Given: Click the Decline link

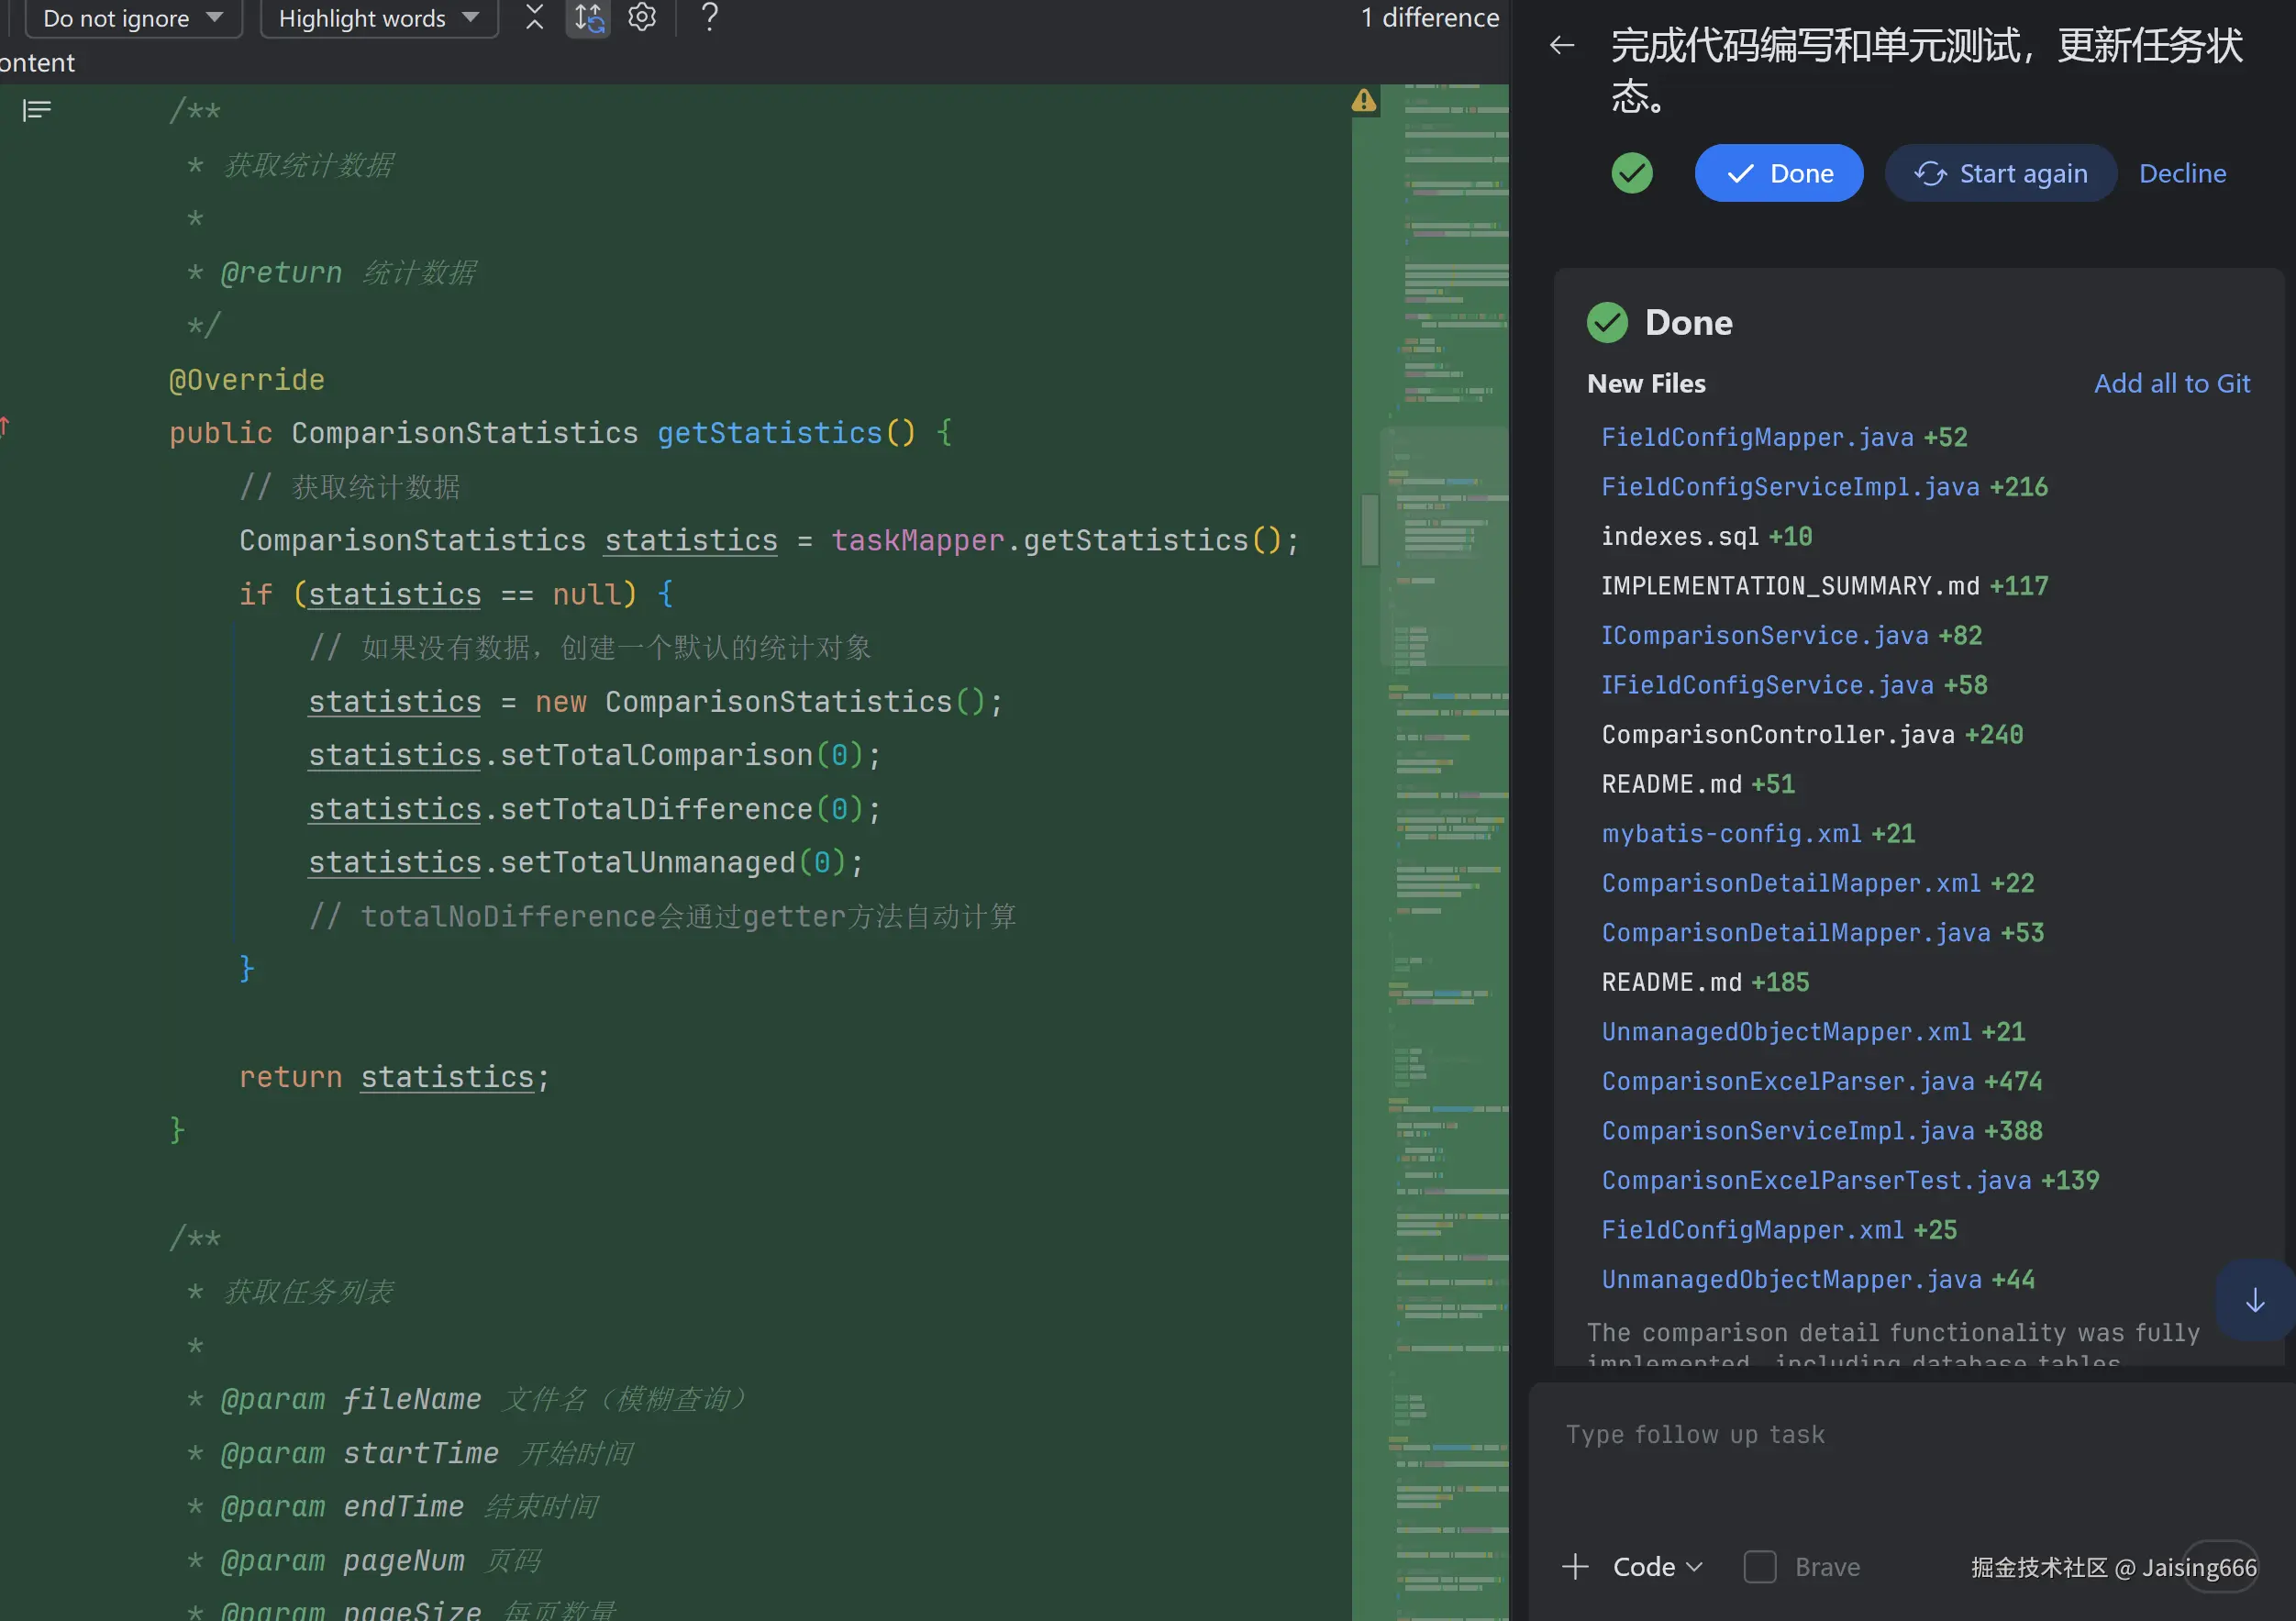Looking at the screenshot, I should 2181,173.
